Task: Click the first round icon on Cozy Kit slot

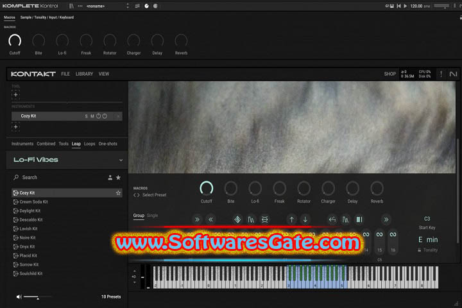Action: 99,116
